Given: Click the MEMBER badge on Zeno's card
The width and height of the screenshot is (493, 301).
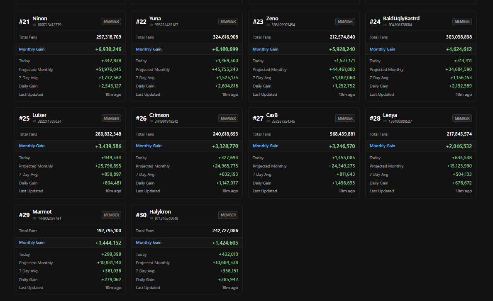Looking at the screenshot, I should pos(345,22).
